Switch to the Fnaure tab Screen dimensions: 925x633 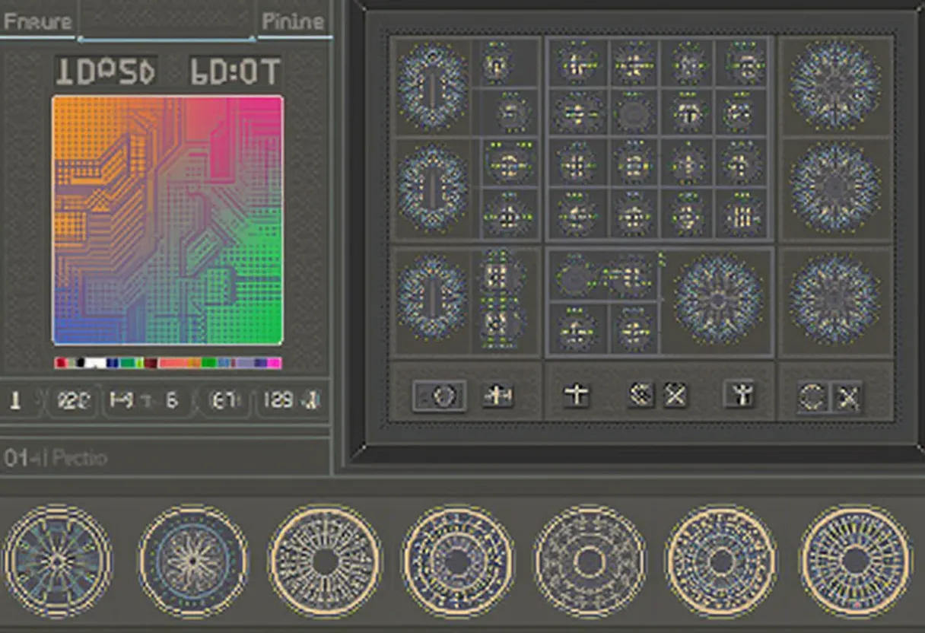point(38,21)
